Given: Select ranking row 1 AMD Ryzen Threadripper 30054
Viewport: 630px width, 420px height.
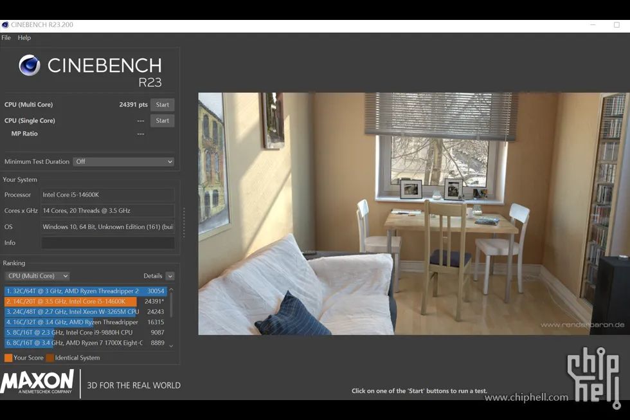Looking at the screenshot, I should click(85, 291).
